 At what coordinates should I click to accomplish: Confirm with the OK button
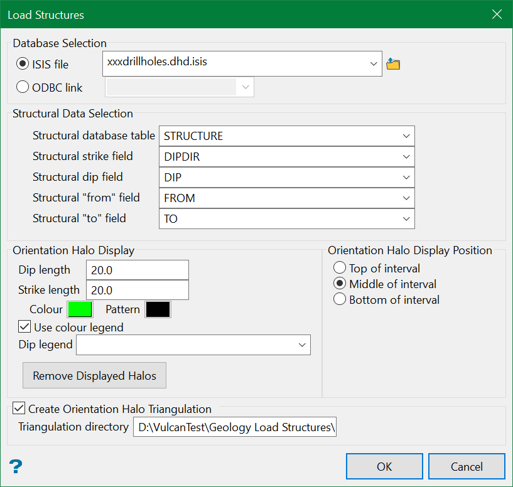coord(384,466)
